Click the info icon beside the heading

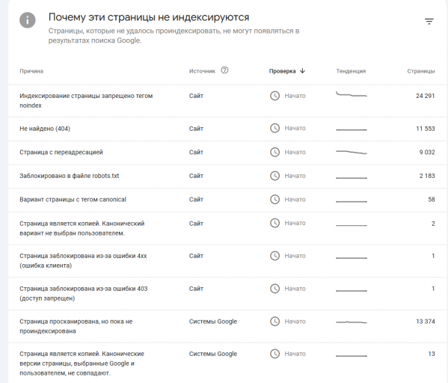coord(28,20)
